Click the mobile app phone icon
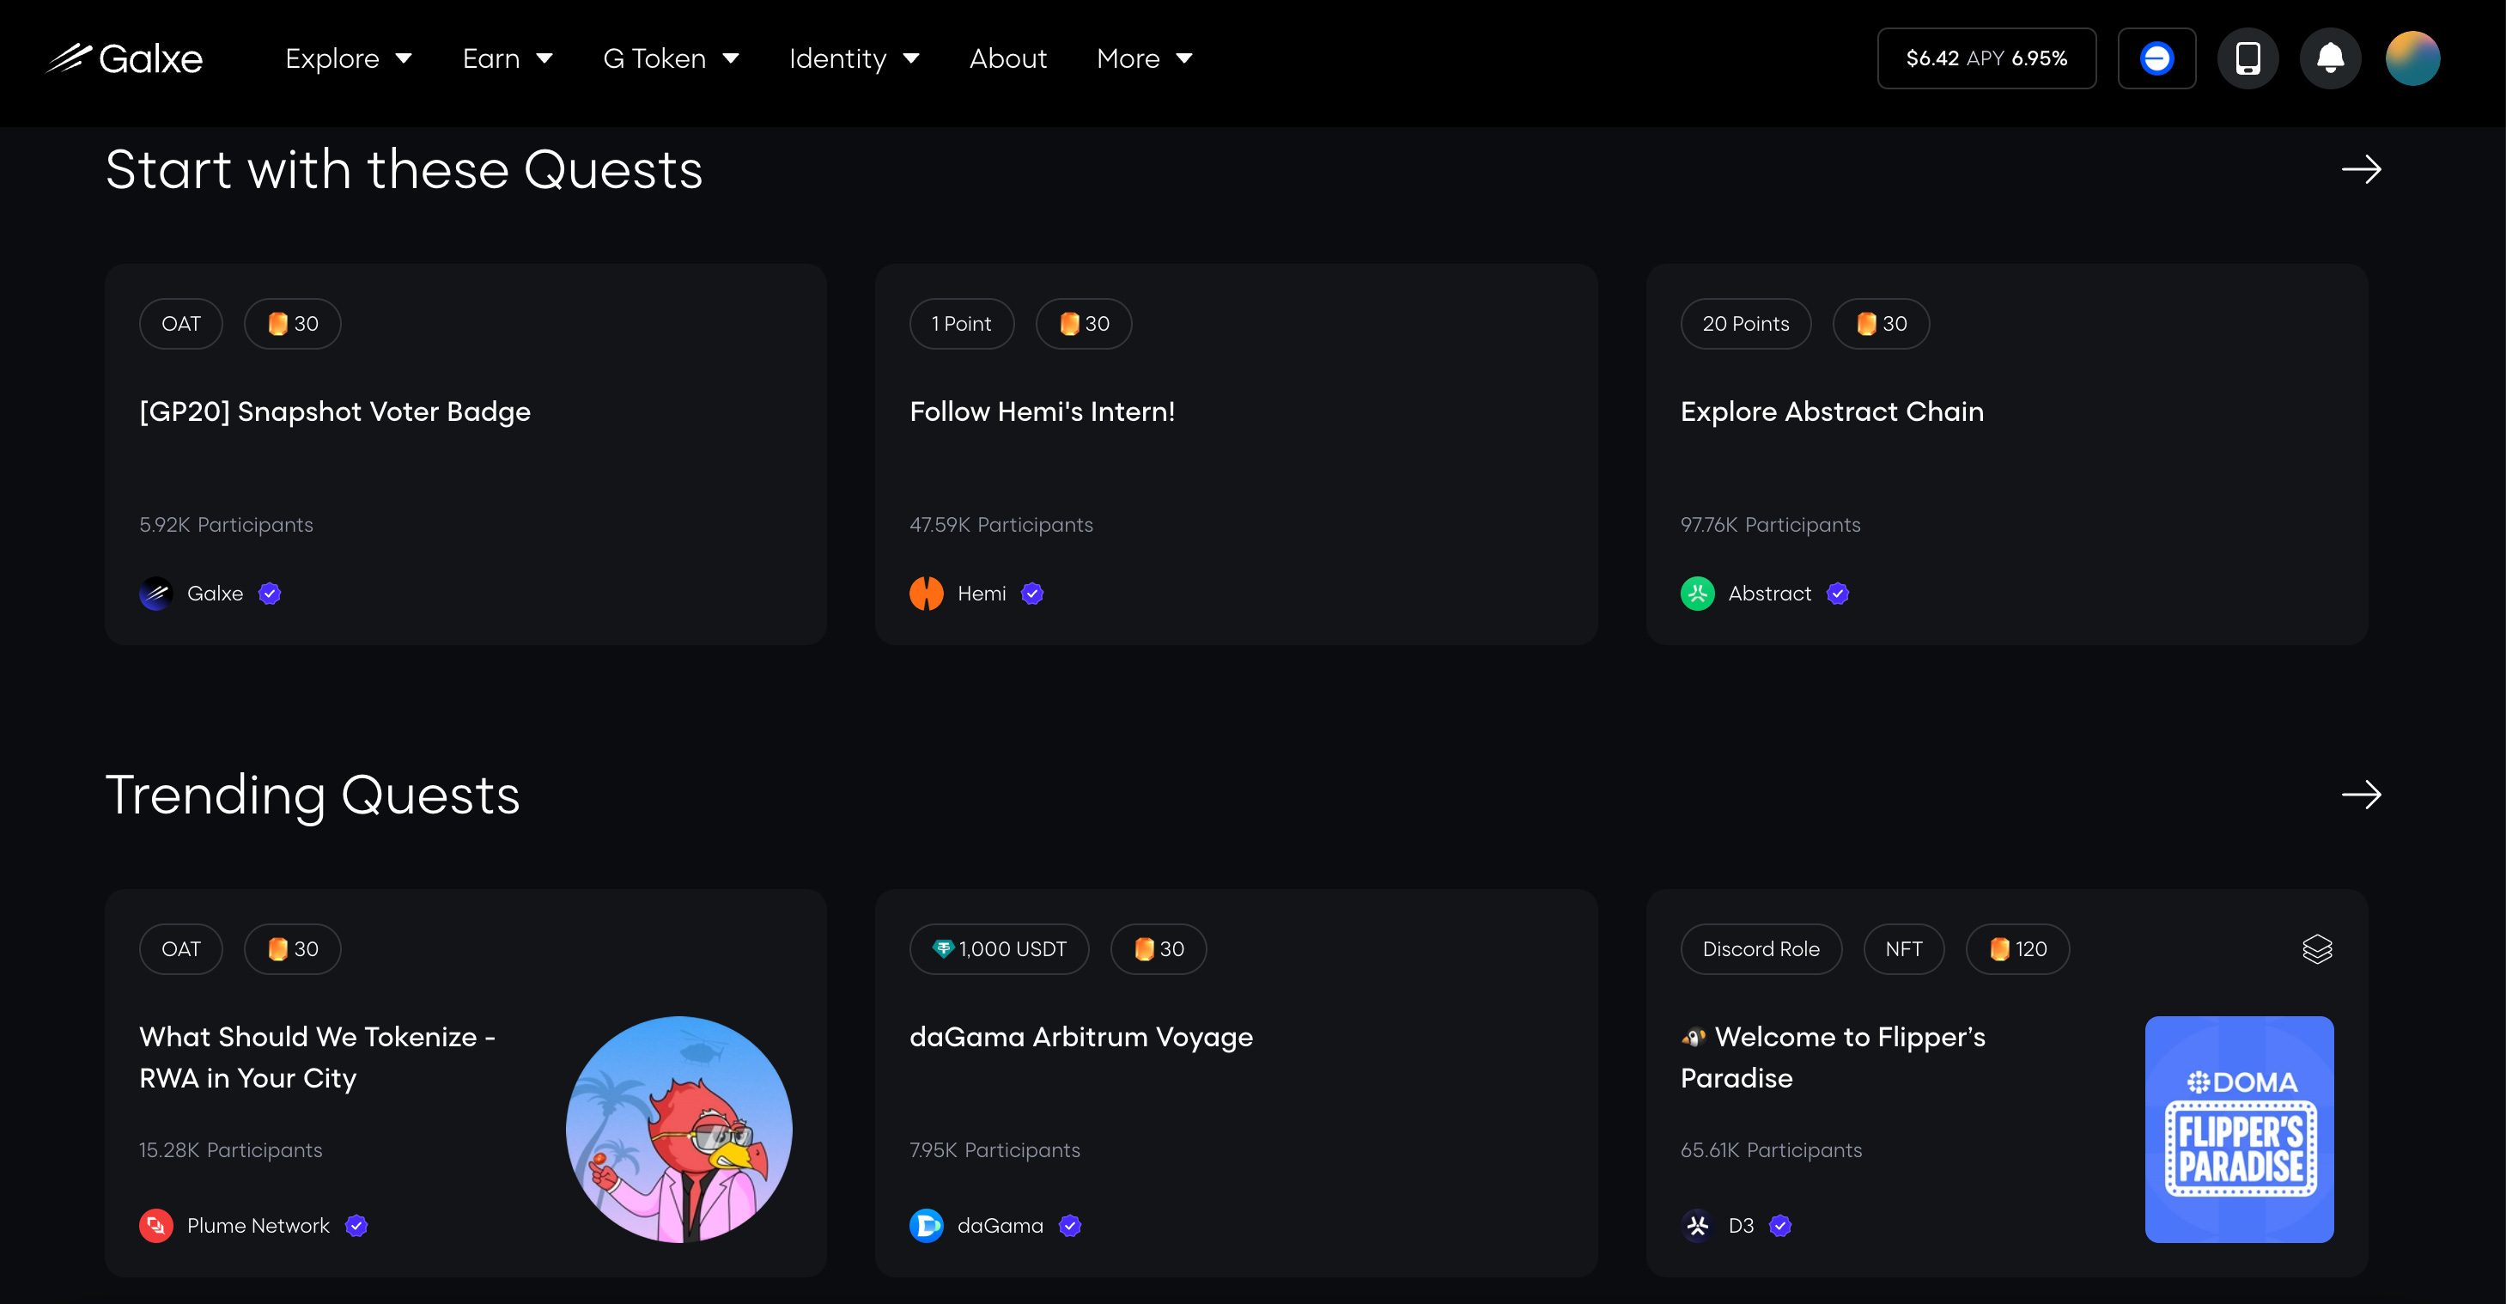 click(2247, 58)
